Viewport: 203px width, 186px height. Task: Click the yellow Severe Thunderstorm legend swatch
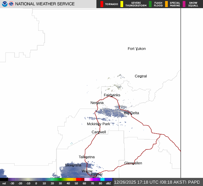tap(122, 4)
